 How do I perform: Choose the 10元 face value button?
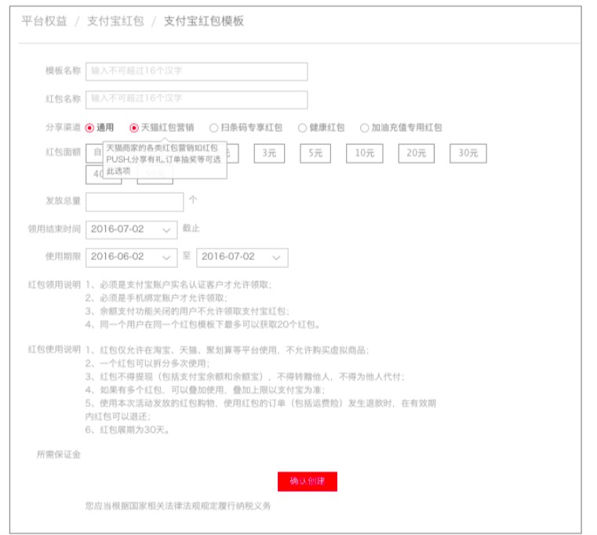(x=364, y=154)
